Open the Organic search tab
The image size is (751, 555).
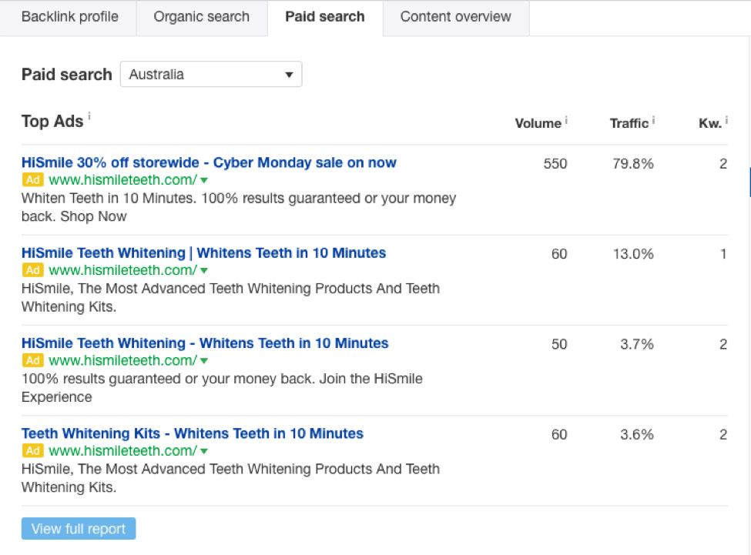202,17
